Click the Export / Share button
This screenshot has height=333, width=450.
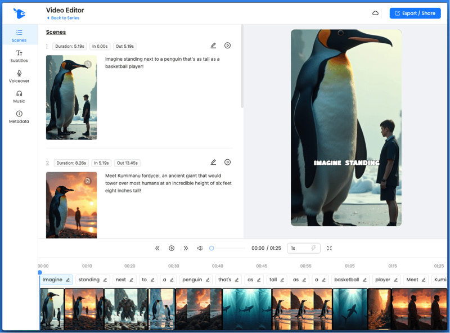(x=415, y=13)
